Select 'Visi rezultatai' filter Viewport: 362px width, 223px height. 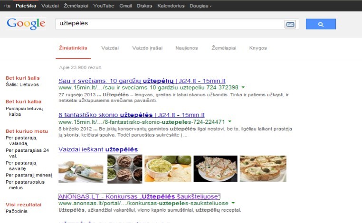23,204
